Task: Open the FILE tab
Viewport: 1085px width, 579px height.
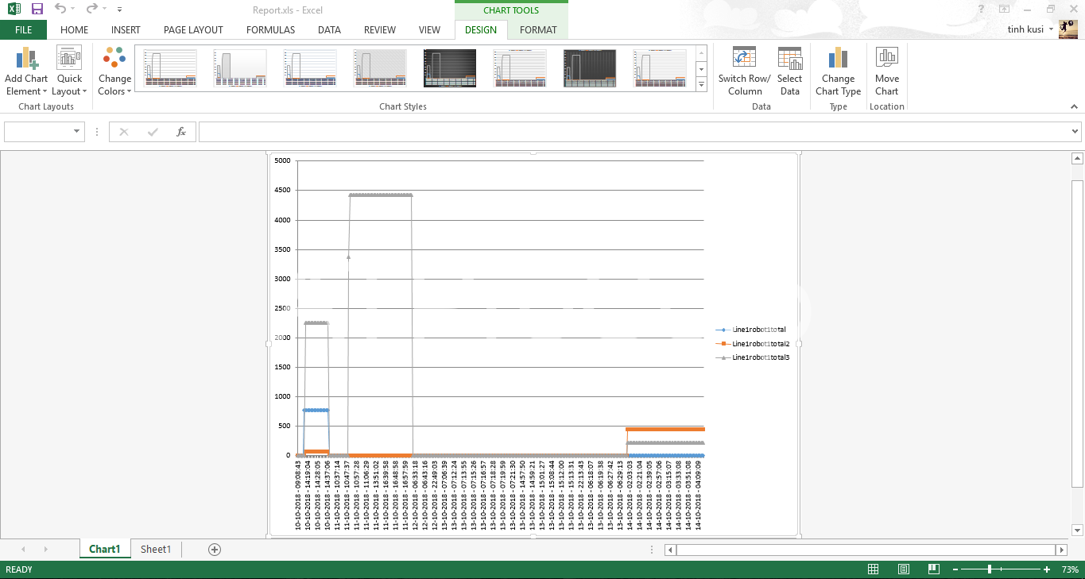Action: tap(23, 30)
